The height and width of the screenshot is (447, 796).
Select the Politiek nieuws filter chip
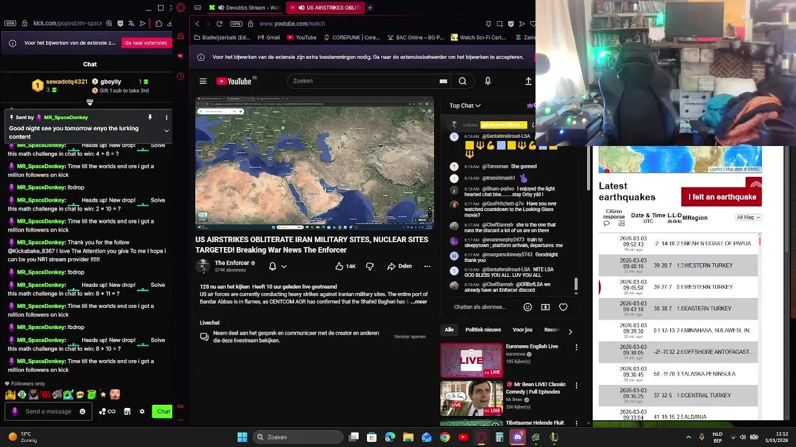tap(483, 330)
